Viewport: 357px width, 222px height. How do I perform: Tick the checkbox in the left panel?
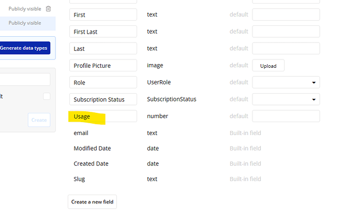47,96
